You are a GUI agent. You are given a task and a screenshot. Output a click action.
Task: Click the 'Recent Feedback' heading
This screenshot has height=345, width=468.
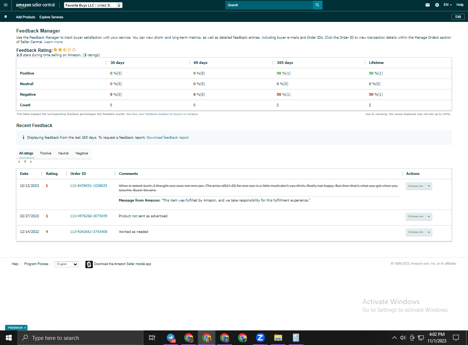[34, 126]
